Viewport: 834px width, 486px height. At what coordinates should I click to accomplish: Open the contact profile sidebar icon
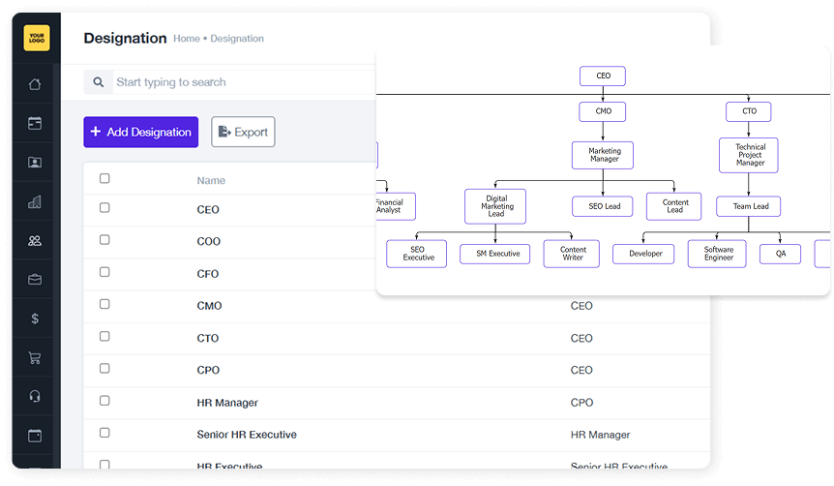click(35, 163)
